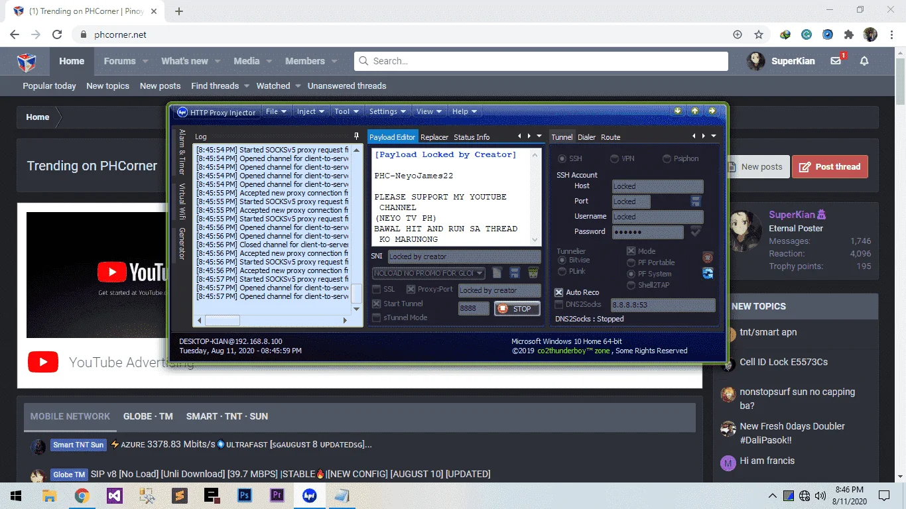Toggle the Mode checkbox
Screen dimensions: 906x509
(631, 252)
